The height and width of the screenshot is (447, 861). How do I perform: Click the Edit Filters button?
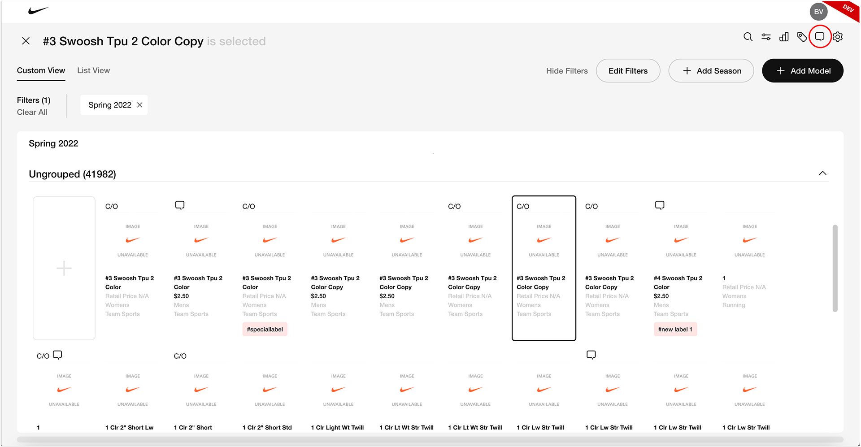(x=628, y=71)
